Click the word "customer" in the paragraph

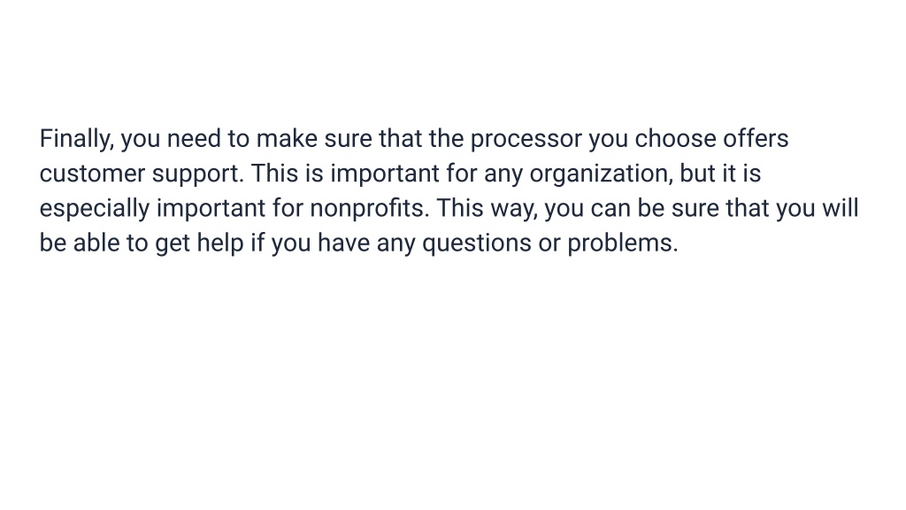click(92, 174)
